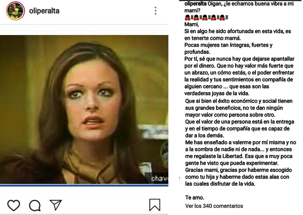
Task: Save the post with the bookmark icon
Action: [x=155, y=205]
